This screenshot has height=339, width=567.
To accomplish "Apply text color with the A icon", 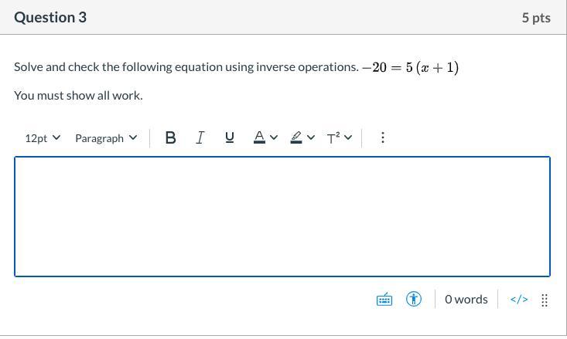I will pos(260,137).
